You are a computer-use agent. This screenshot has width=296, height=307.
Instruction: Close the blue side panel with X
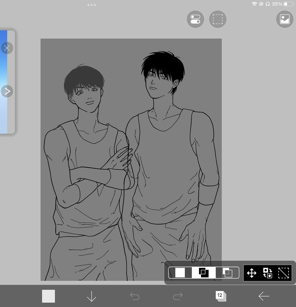coord(7,48)
